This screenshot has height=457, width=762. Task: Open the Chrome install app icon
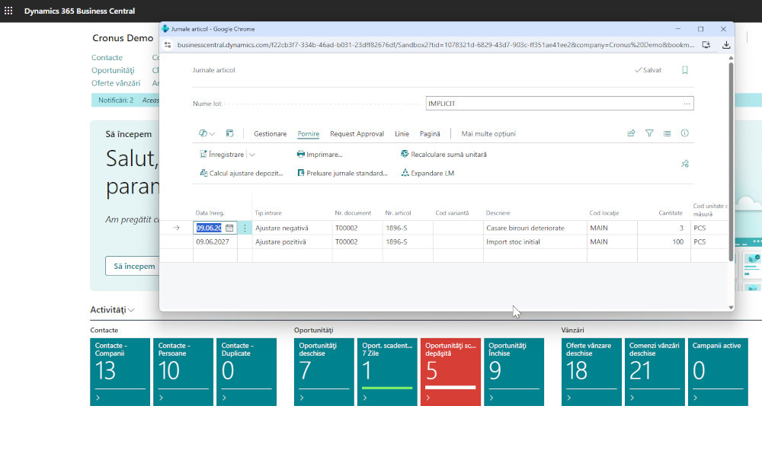(706, 45)
